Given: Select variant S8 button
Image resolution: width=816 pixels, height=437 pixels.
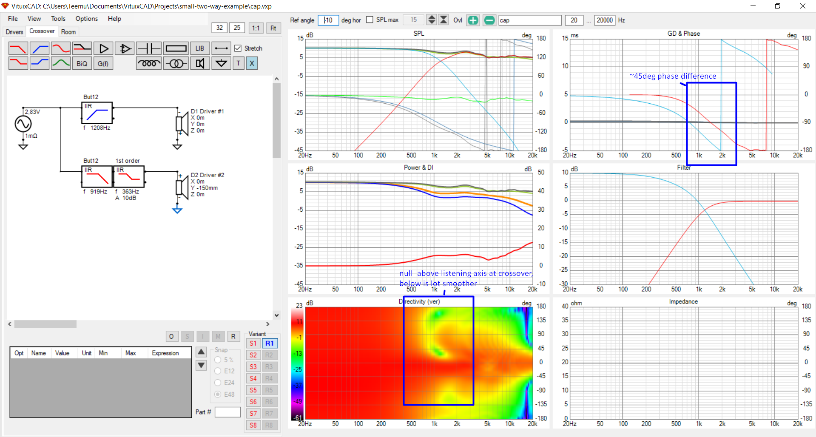Looking at the screenshot, I should 253,425.
